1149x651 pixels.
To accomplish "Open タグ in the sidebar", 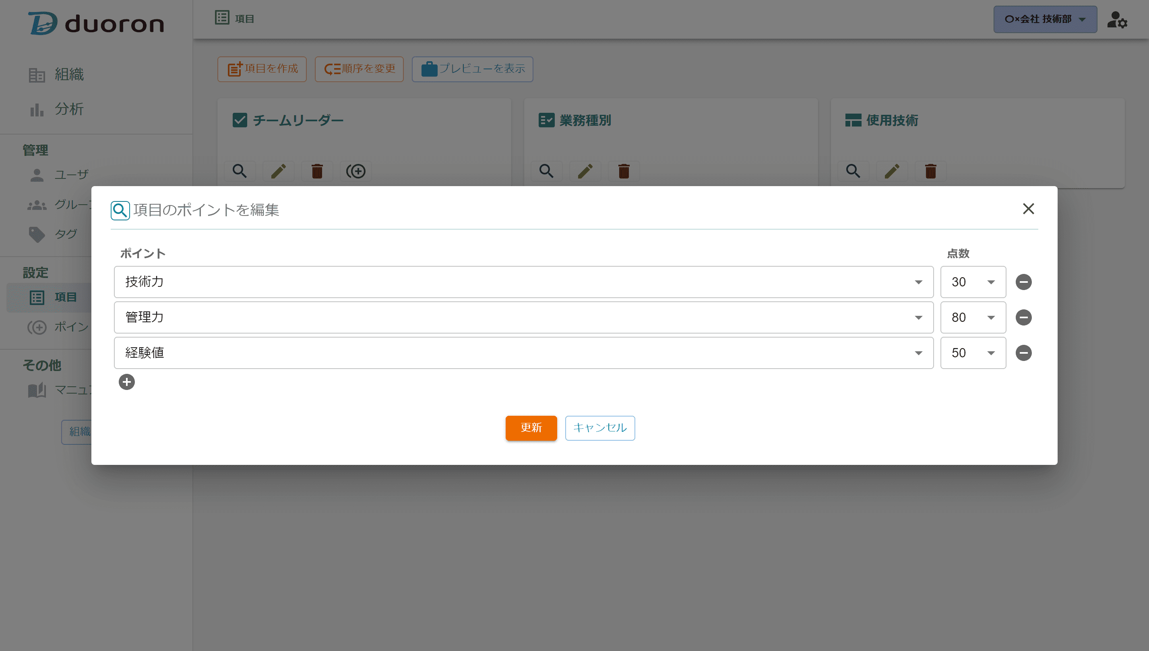I will (x=66, y=234).
